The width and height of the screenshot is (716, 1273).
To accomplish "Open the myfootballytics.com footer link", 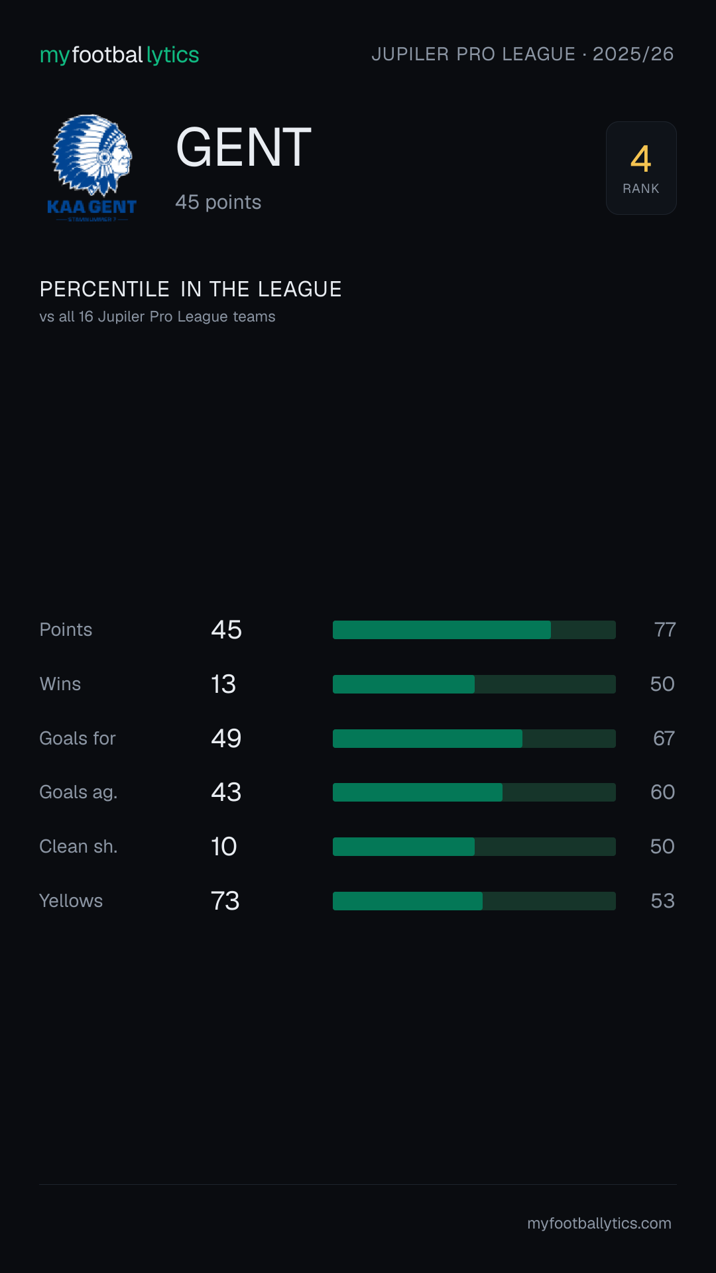I will [599, 1223].
